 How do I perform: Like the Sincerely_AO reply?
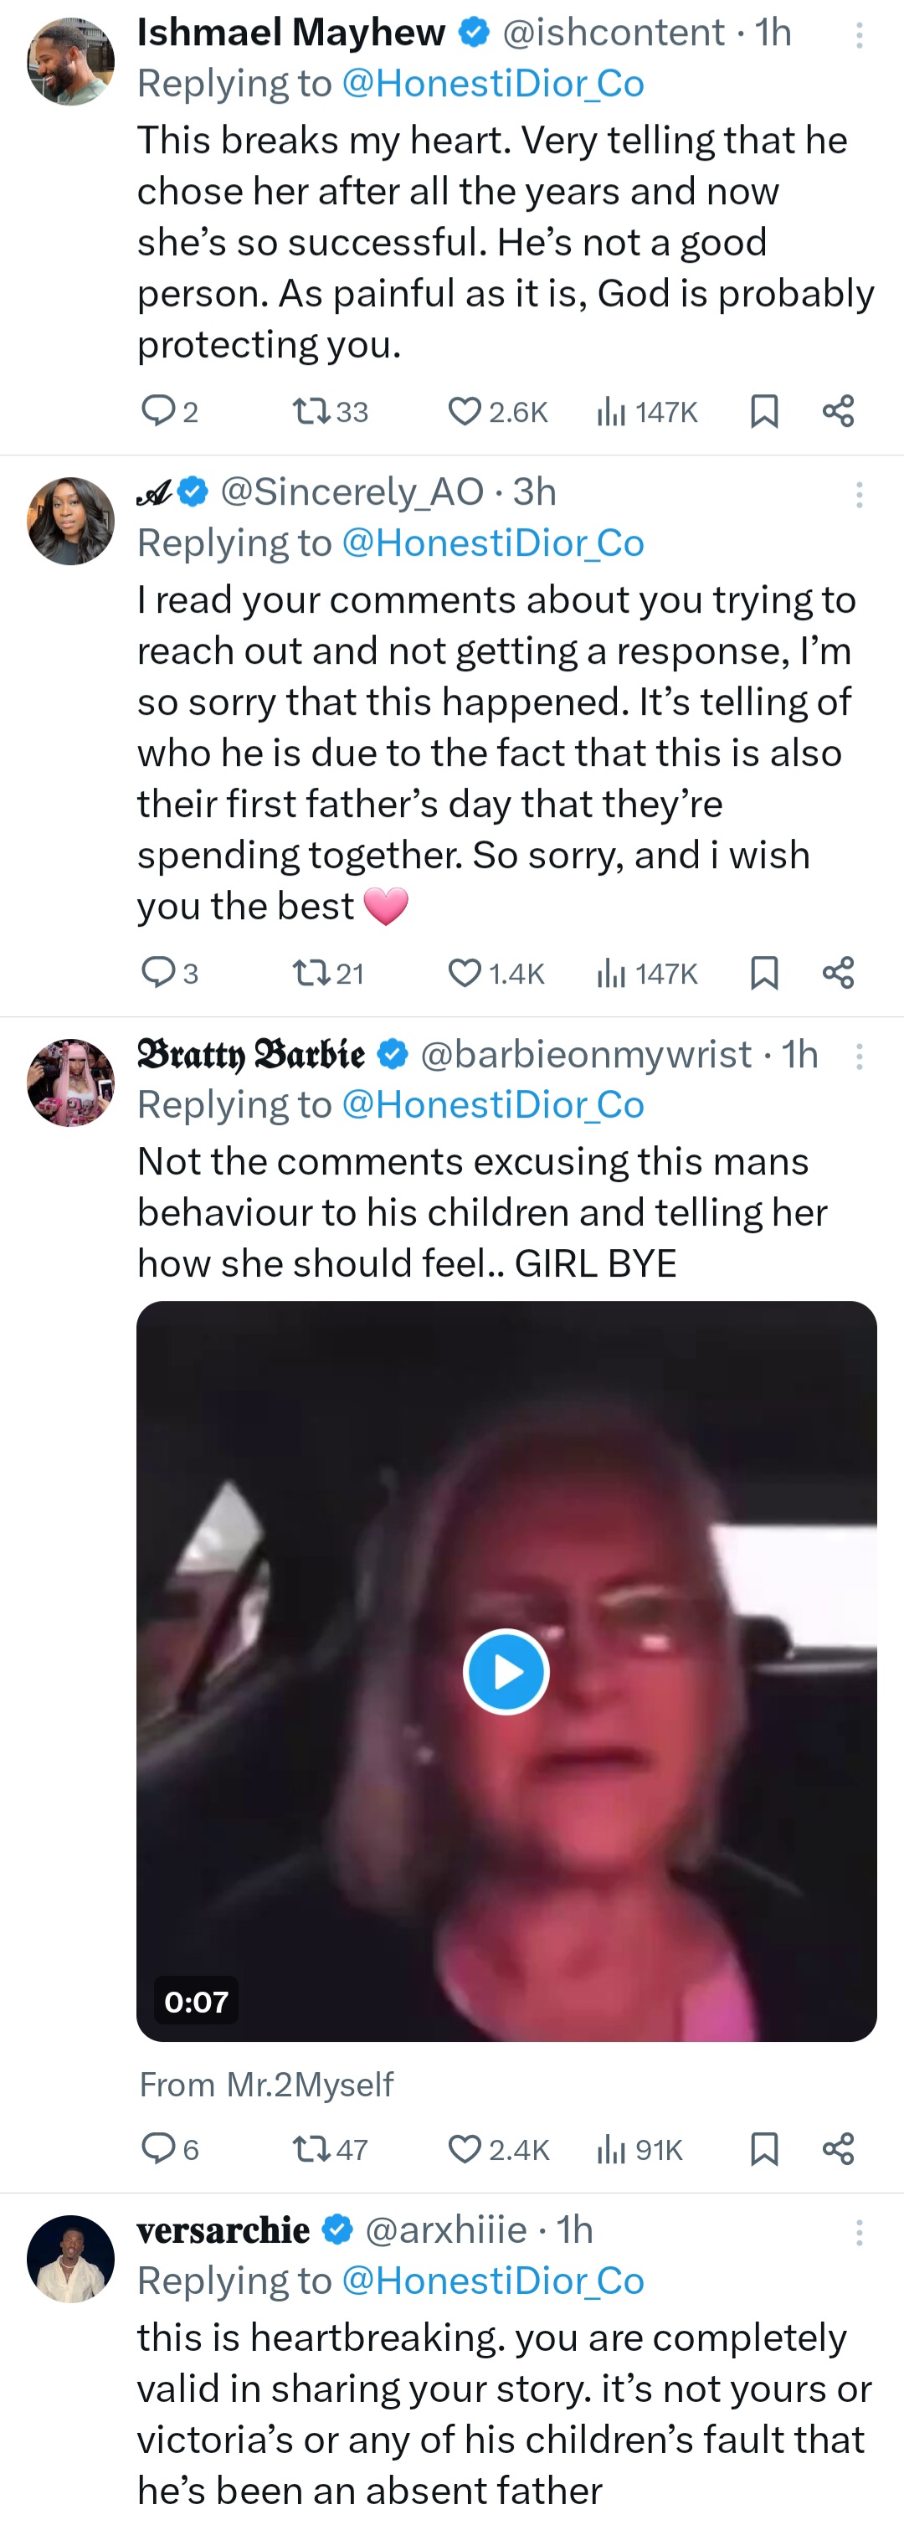tap(465, 972)
